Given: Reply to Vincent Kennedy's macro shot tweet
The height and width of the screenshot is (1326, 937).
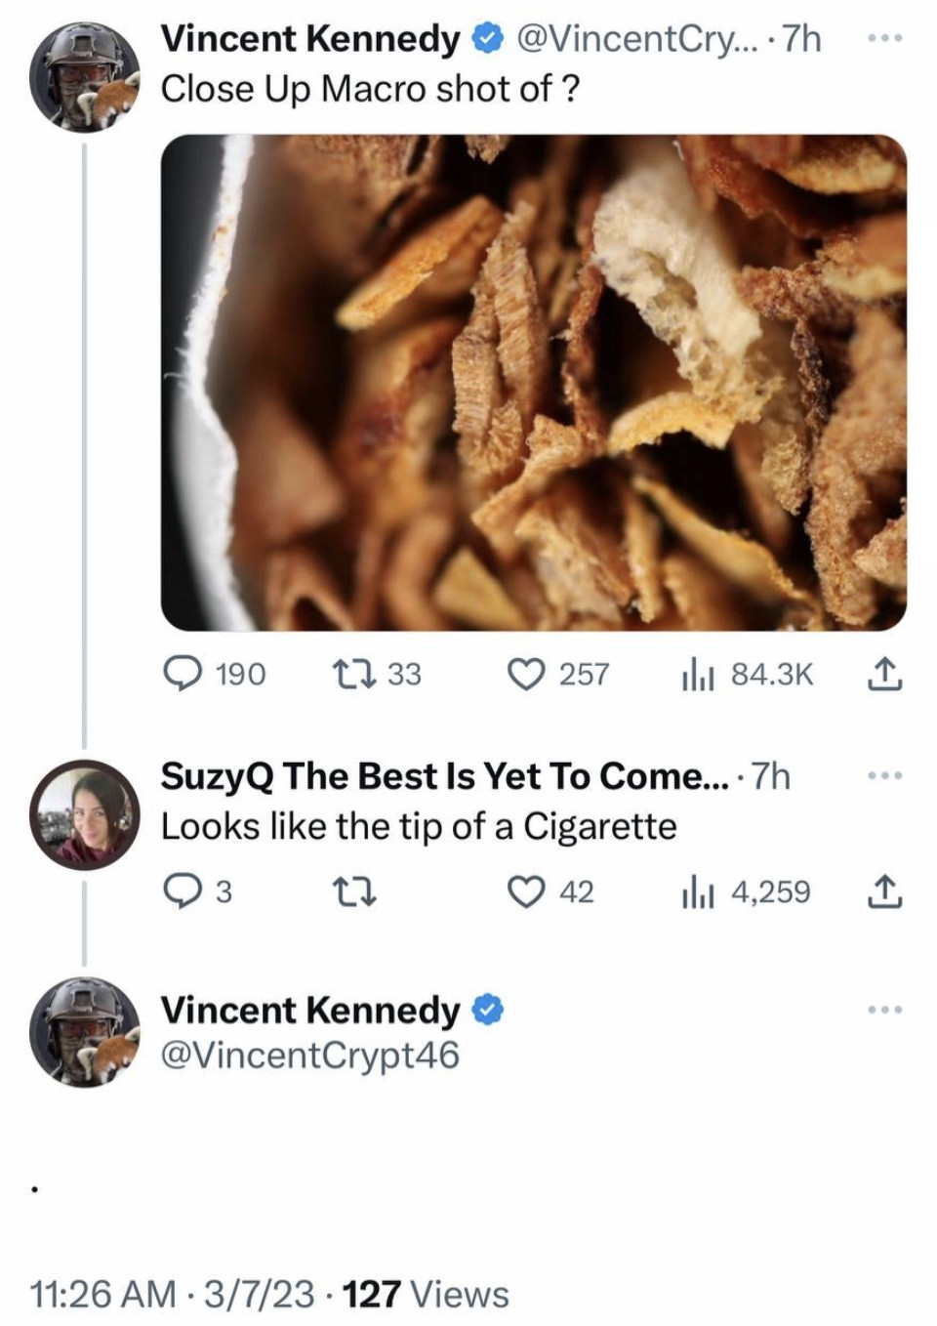Looking at the screenshot, I should point(181,674).
